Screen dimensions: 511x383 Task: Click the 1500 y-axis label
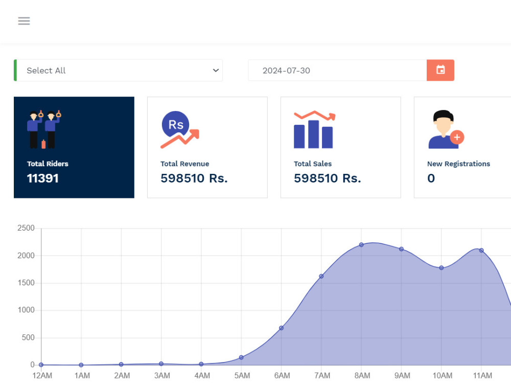(x=26, y=283)
